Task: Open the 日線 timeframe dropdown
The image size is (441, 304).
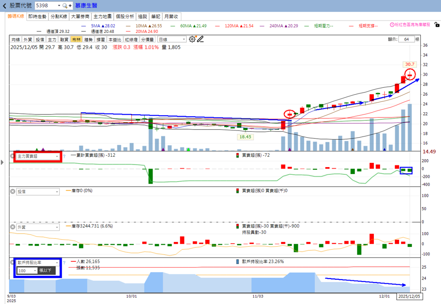Action: click(x=172, y=39)
